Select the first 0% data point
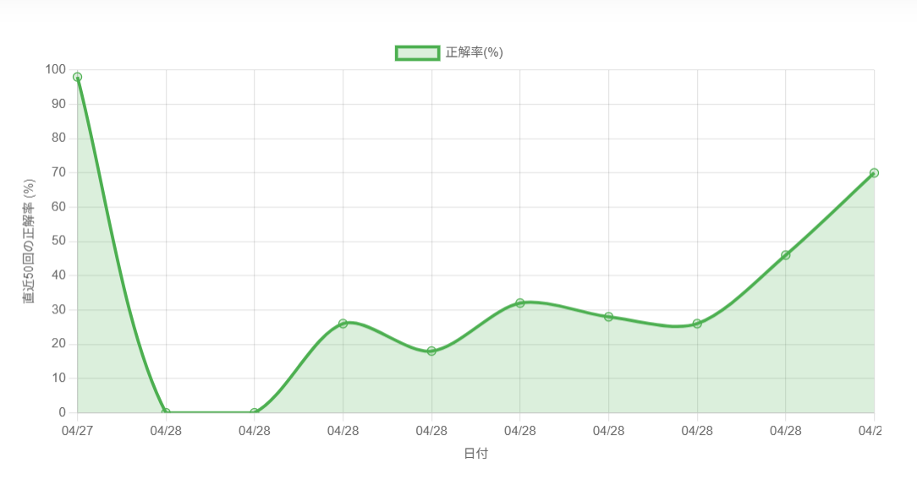917x479 pixels. coord(166,412)
